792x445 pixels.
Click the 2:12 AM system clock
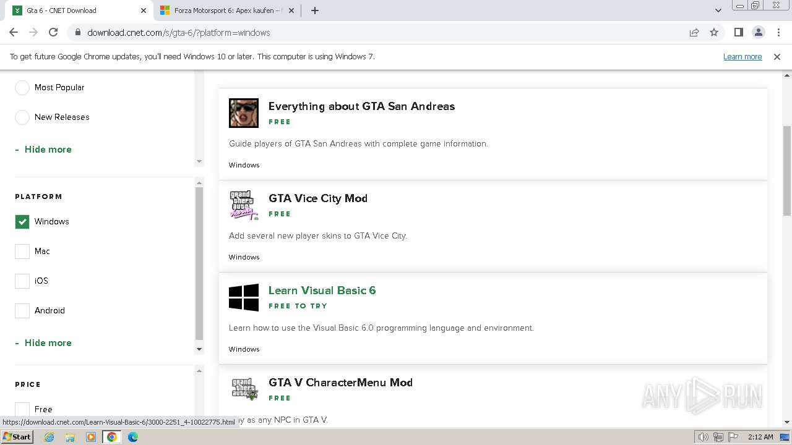point(760,437)
